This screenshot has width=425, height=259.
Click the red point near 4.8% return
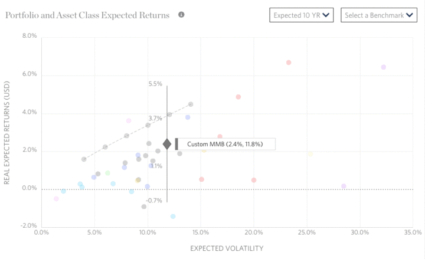click(238, 97)
